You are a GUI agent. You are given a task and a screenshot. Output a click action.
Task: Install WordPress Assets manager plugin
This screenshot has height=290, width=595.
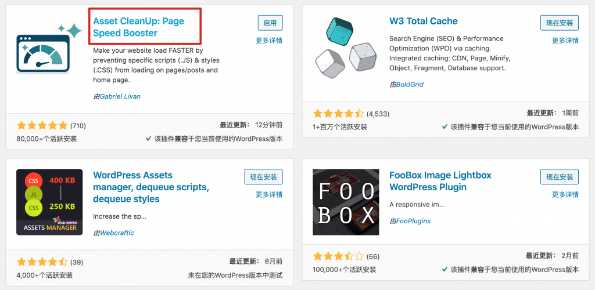(263, 177)
